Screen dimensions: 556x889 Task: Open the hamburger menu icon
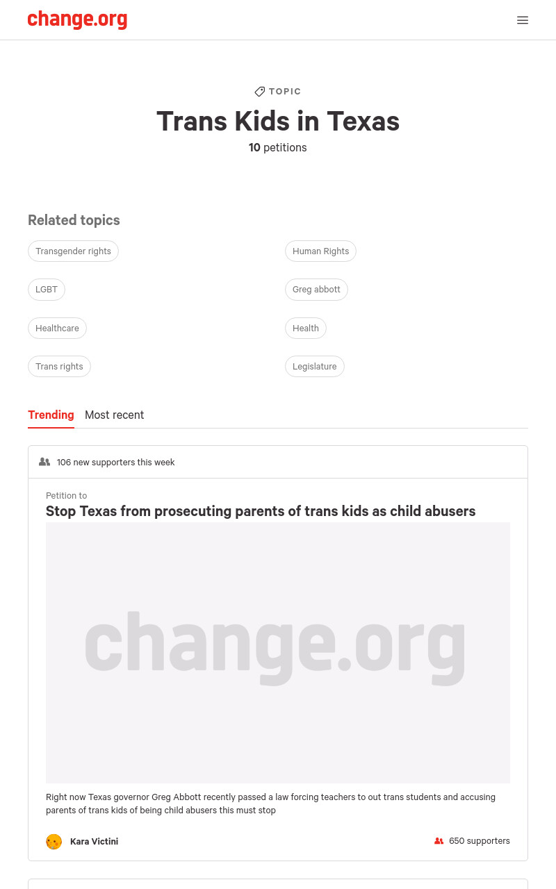pos(523,20)
